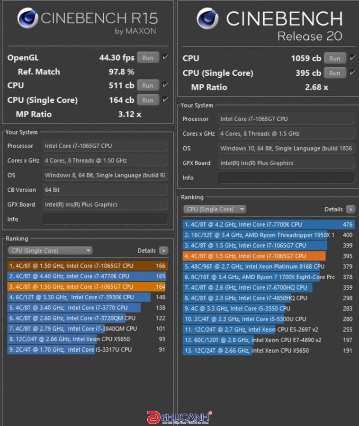359x426 pixels.
Task: Expand Details arrow in R15 ranking
Action: (163, 250)
